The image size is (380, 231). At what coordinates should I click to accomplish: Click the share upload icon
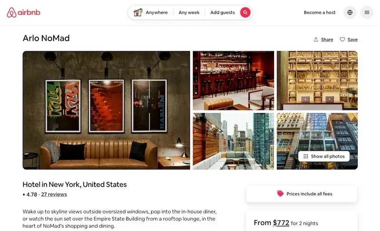pos(316,39)
